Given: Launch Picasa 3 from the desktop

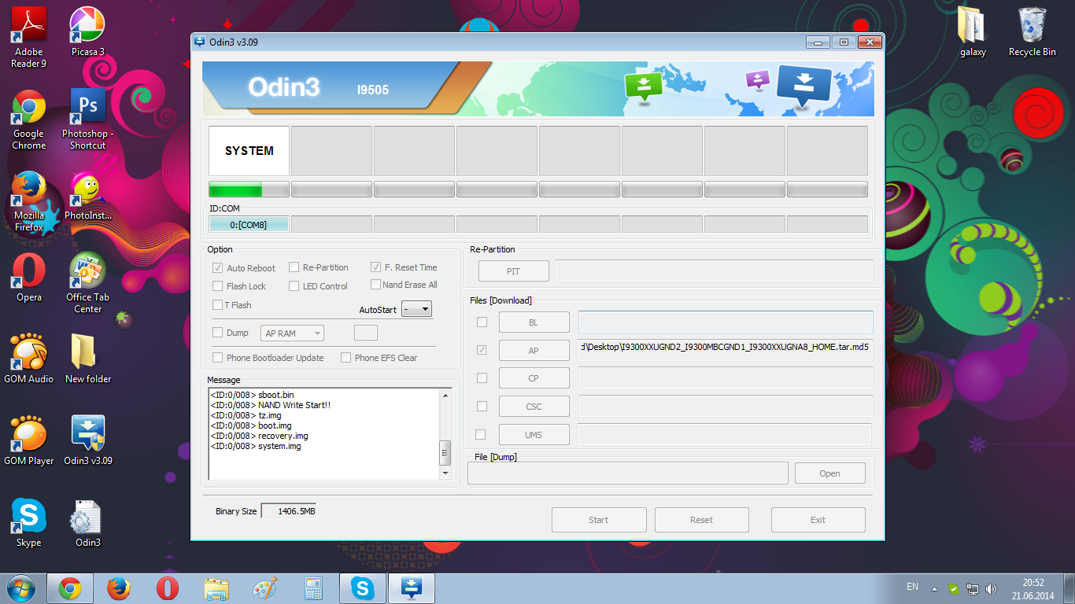Looking at the screenshot, I should point(88,32).
